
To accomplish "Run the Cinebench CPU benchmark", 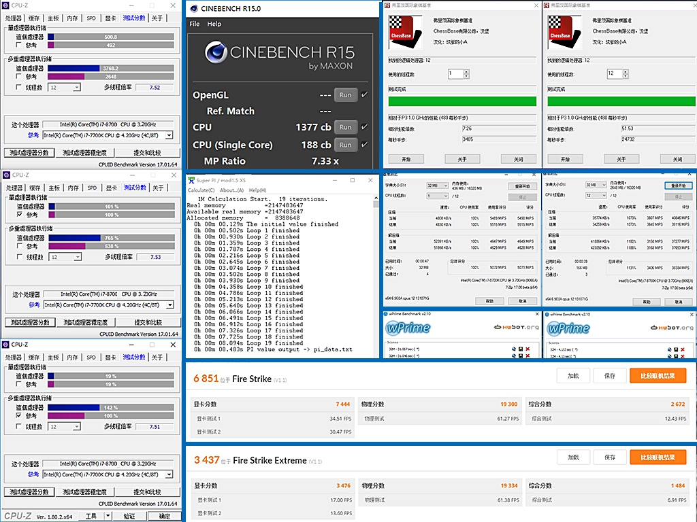I will coord(345,127).
